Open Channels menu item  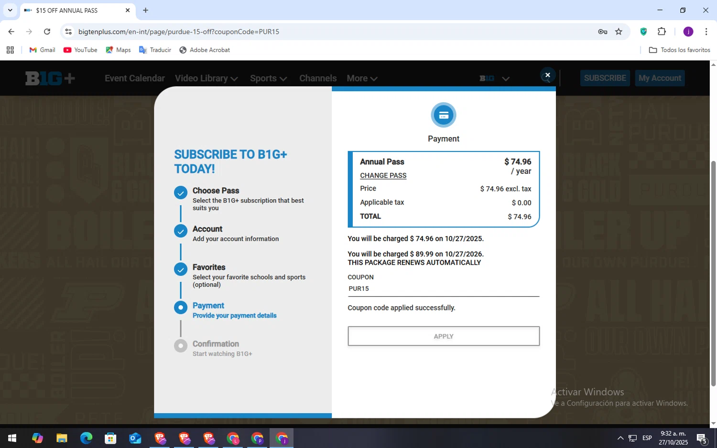pyautogui.click(x=318, y=78)
